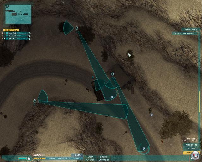
Task: Select the ASSAULT mode tab
Action: tap(39, 155)
